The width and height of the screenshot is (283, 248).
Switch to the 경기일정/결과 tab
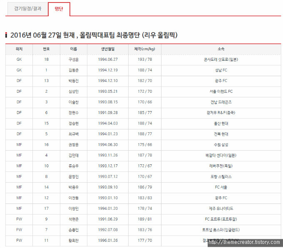coord(27,9)
